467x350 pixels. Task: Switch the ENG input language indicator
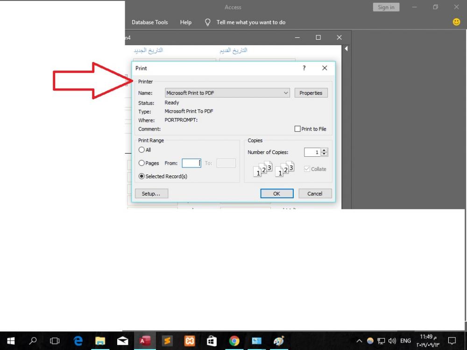pos(405,341)
